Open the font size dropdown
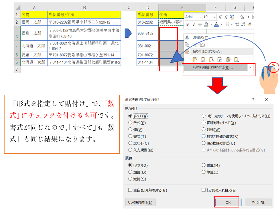This screenshot has width=280, height=212. tap(214, 17)
